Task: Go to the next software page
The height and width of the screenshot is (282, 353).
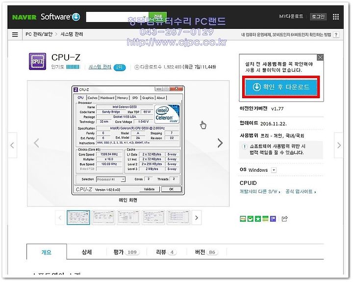Action: coord(339,145)
